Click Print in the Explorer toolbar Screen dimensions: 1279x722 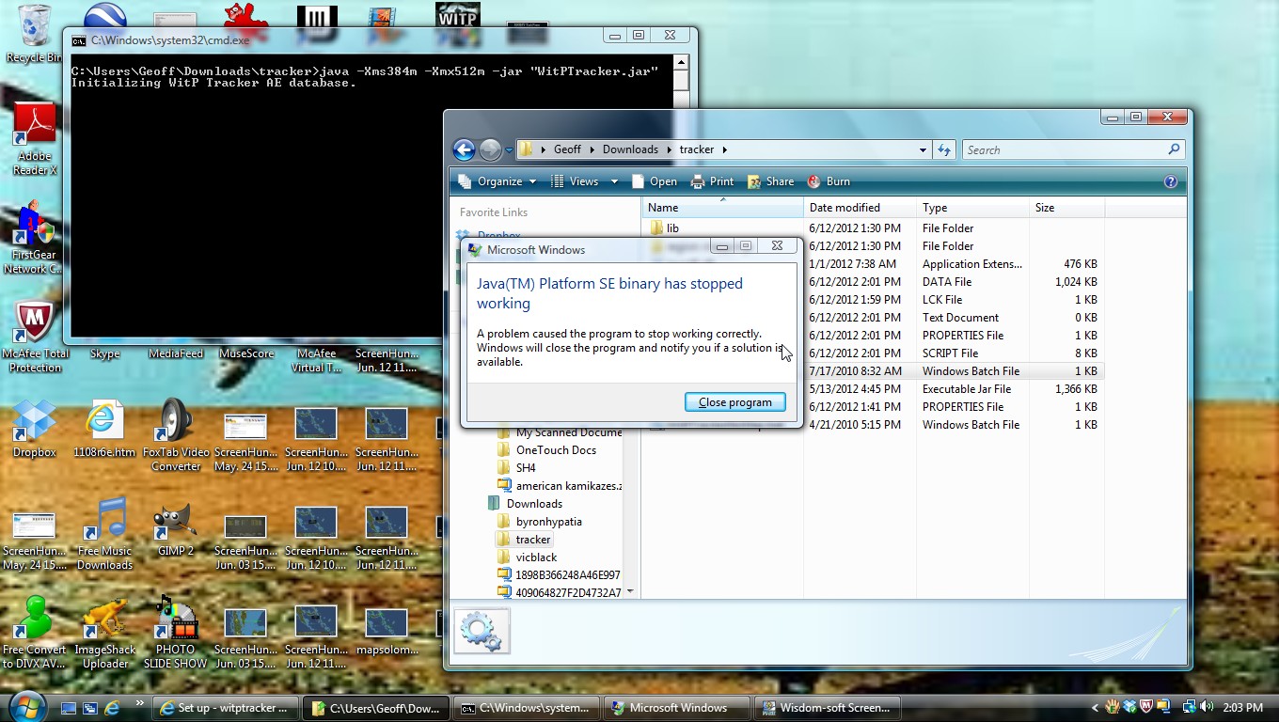point(713,181)
